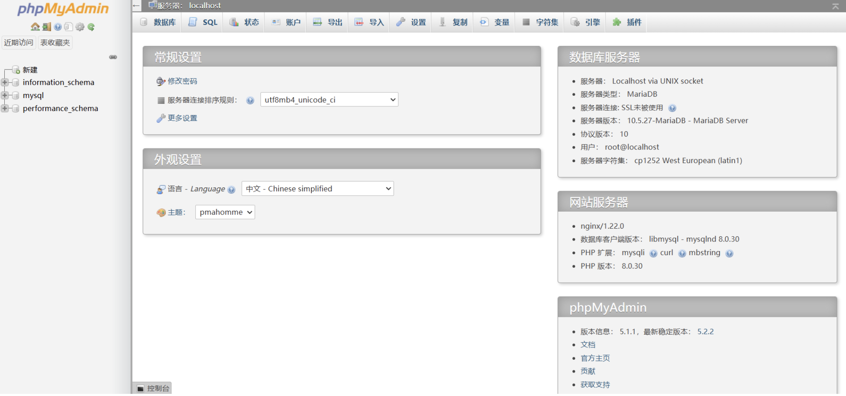This screenshot has width=846, height=396.
Task: Click the log out door icon
Action: (x=46, y=27)
